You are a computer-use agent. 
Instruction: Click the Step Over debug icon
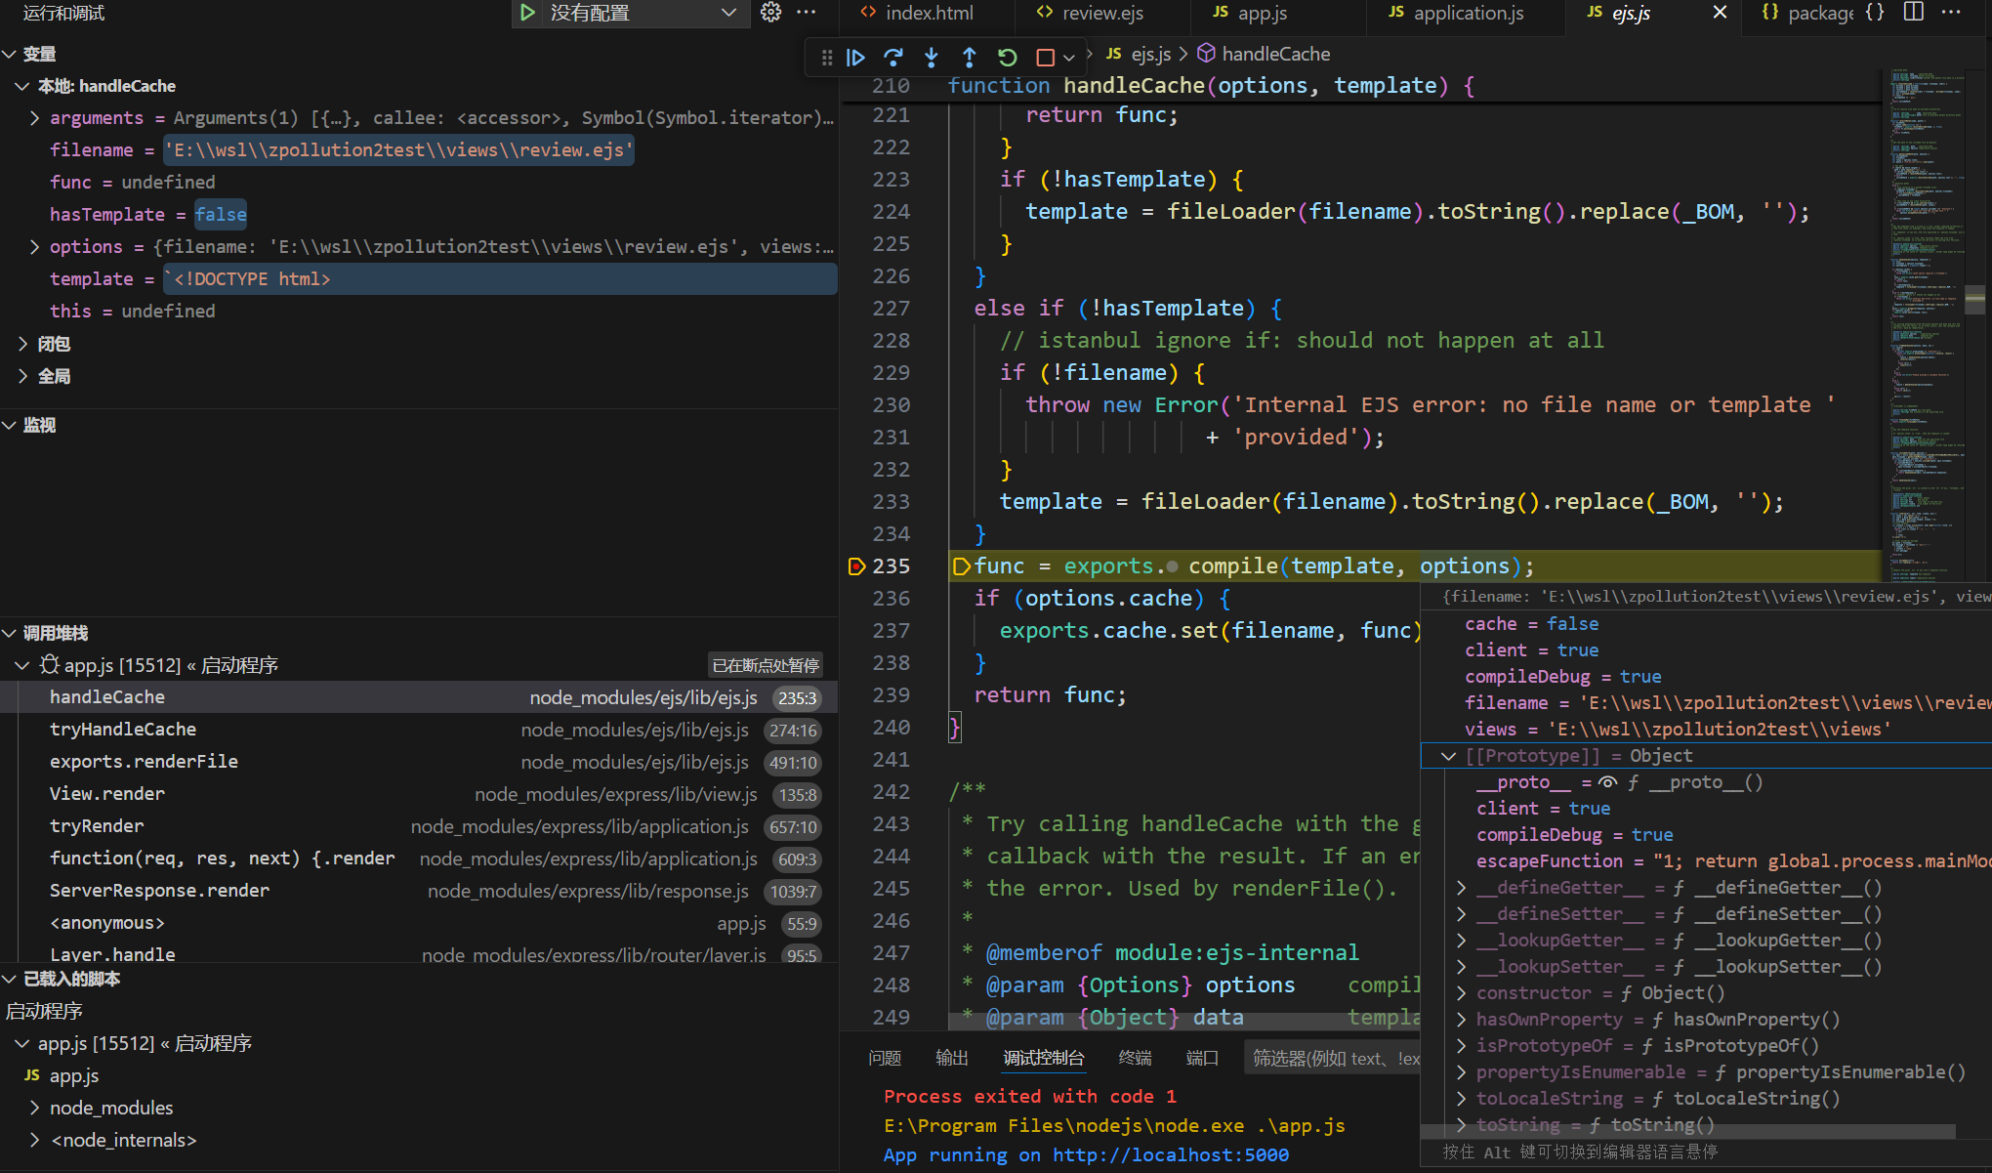tap(892, 58)
